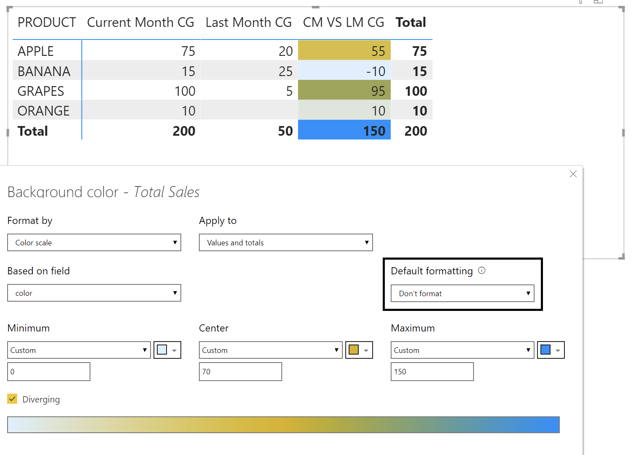This screenshot has width=638, height=455.
Task: Click the diverging gradient preview bar
Action: pyautogui.click(x=283, y=425)
